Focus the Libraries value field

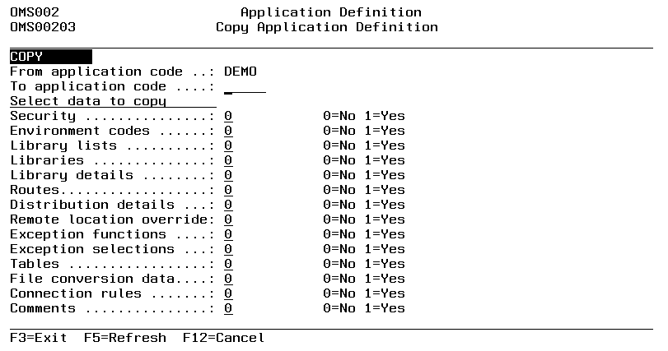[x=228, y=160]
